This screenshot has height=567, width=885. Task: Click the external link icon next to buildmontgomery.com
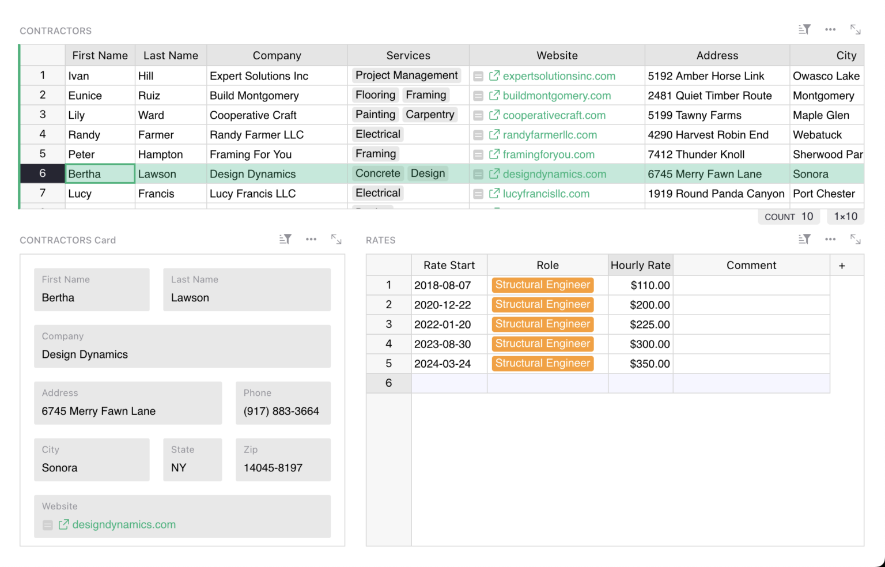[x=494, y=96]
